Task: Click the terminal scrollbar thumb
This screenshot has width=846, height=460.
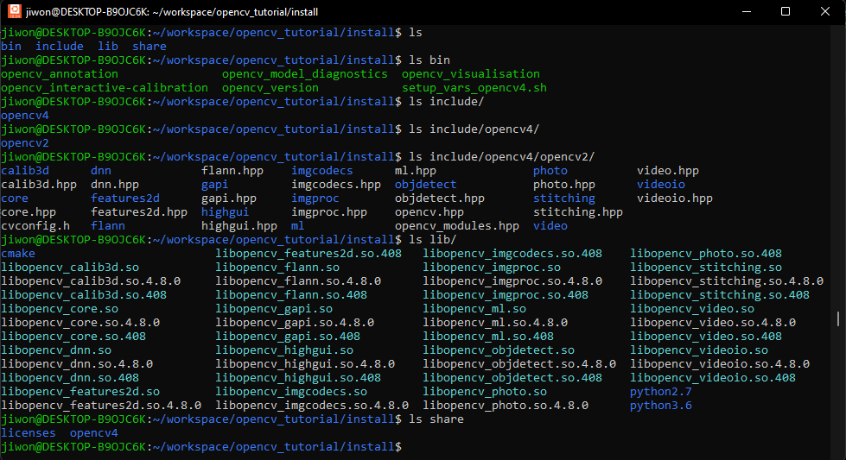Action: (838, 318)
